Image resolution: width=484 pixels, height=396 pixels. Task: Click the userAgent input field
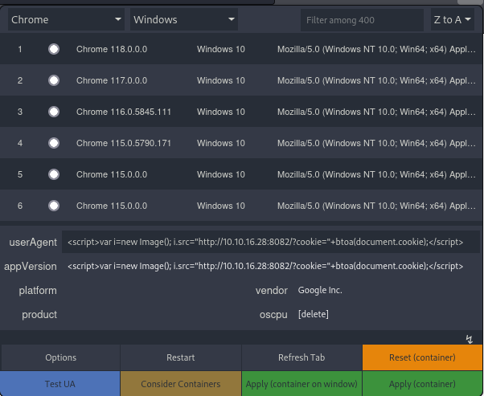pos(271,242)
